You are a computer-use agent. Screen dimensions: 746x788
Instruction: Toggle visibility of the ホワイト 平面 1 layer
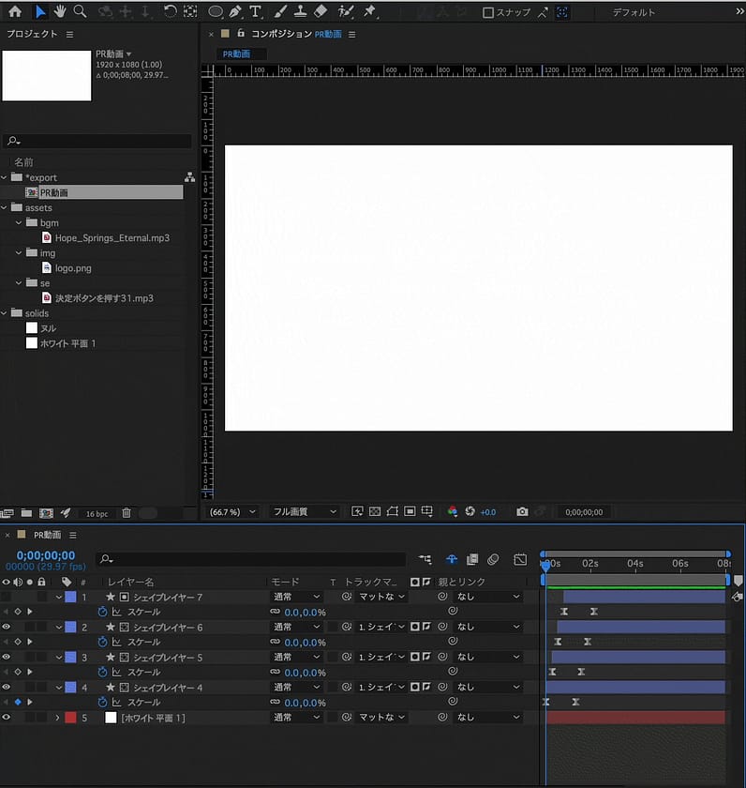point(7,718)
